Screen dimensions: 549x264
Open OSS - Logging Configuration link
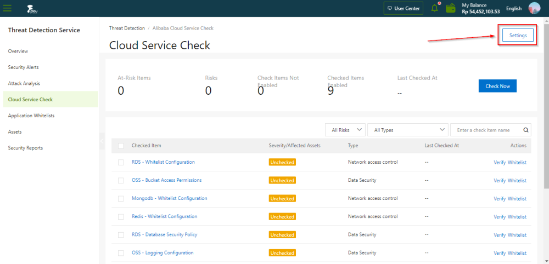point(163,253)
